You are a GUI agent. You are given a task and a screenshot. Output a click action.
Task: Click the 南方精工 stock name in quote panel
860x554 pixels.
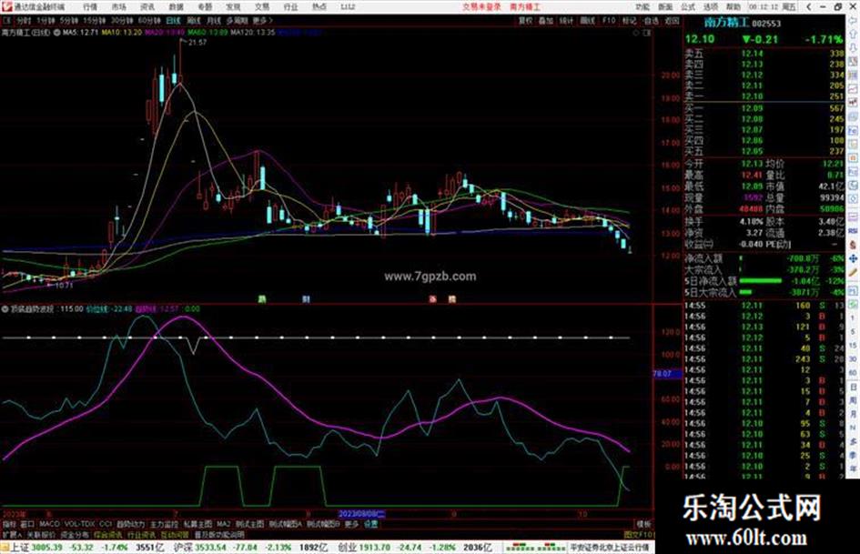tap(726, 23)
